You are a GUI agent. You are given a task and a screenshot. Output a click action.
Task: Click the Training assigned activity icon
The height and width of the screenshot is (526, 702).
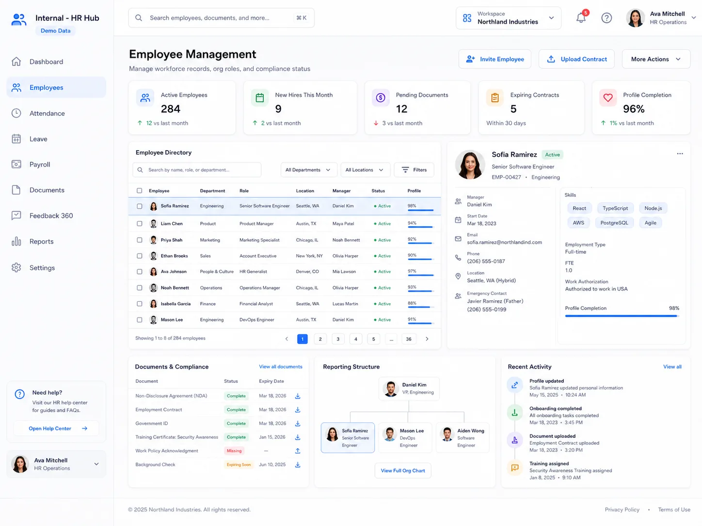click(514, 468)
